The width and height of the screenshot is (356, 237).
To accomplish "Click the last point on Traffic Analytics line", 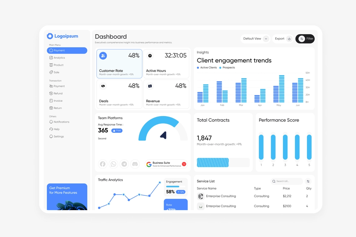I will [x=160, y=182].
